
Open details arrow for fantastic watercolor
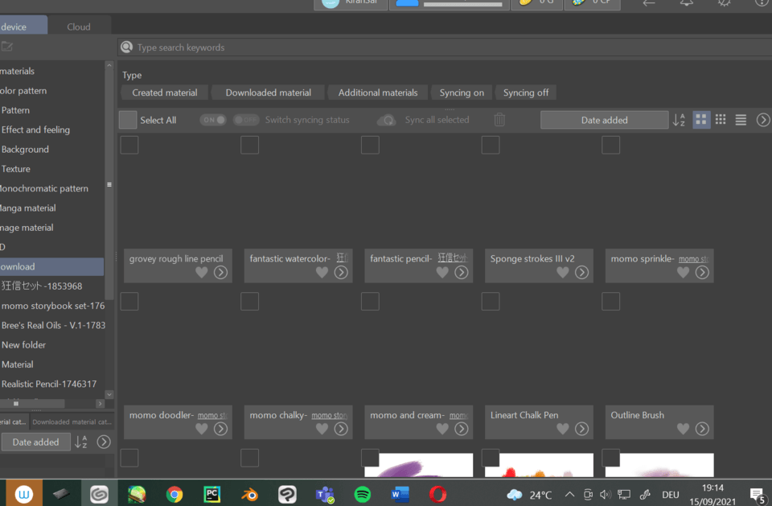click(341, 273)
